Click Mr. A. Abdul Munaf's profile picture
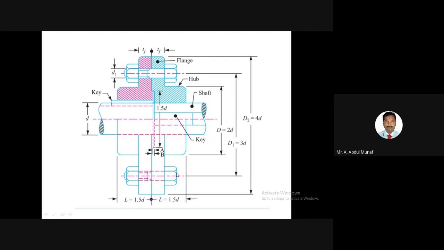This screenshot has height=250, width=444. [x=388, y=125]
